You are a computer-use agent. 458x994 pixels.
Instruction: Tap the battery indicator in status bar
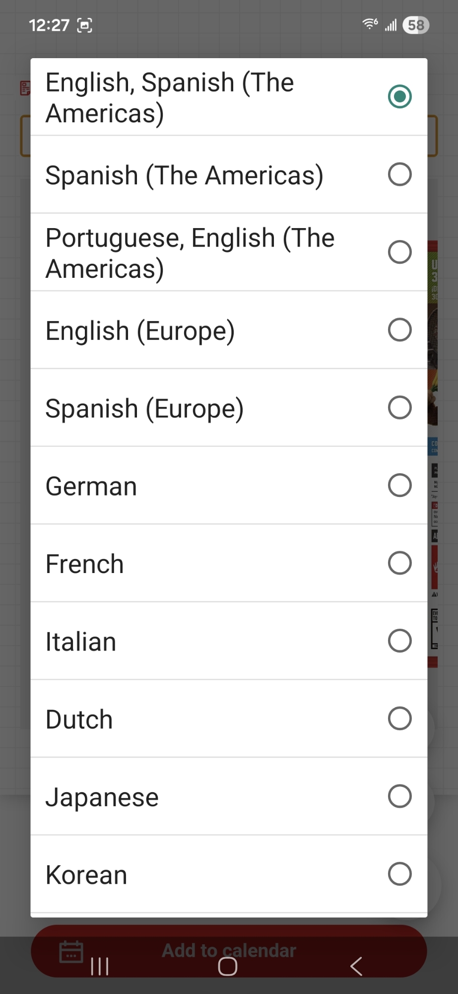point(416,25)
